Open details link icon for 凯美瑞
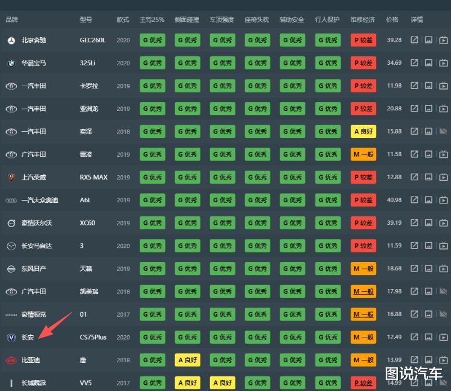The width and height of the screenshot is (451, 391). [414, 291]
